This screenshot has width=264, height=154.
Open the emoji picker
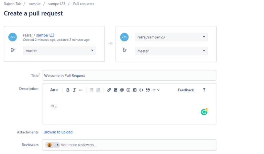tap(128, 90)
